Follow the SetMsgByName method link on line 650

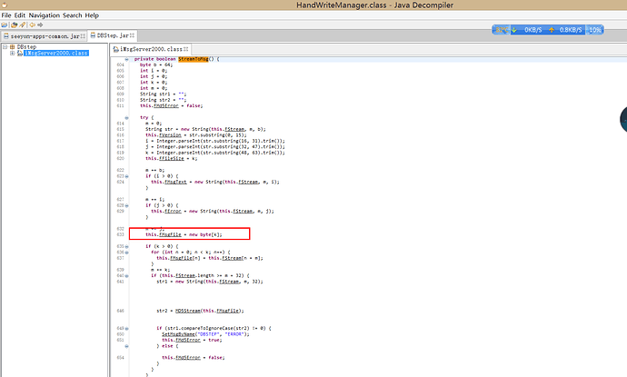tap(178, 334)
